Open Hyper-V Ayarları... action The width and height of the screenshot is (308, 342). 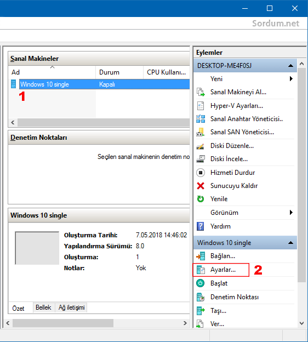[x=237, y=106]
